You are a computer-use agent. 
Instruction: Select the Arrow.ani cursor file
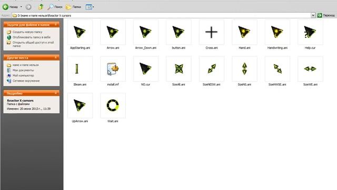click(113, 32)
